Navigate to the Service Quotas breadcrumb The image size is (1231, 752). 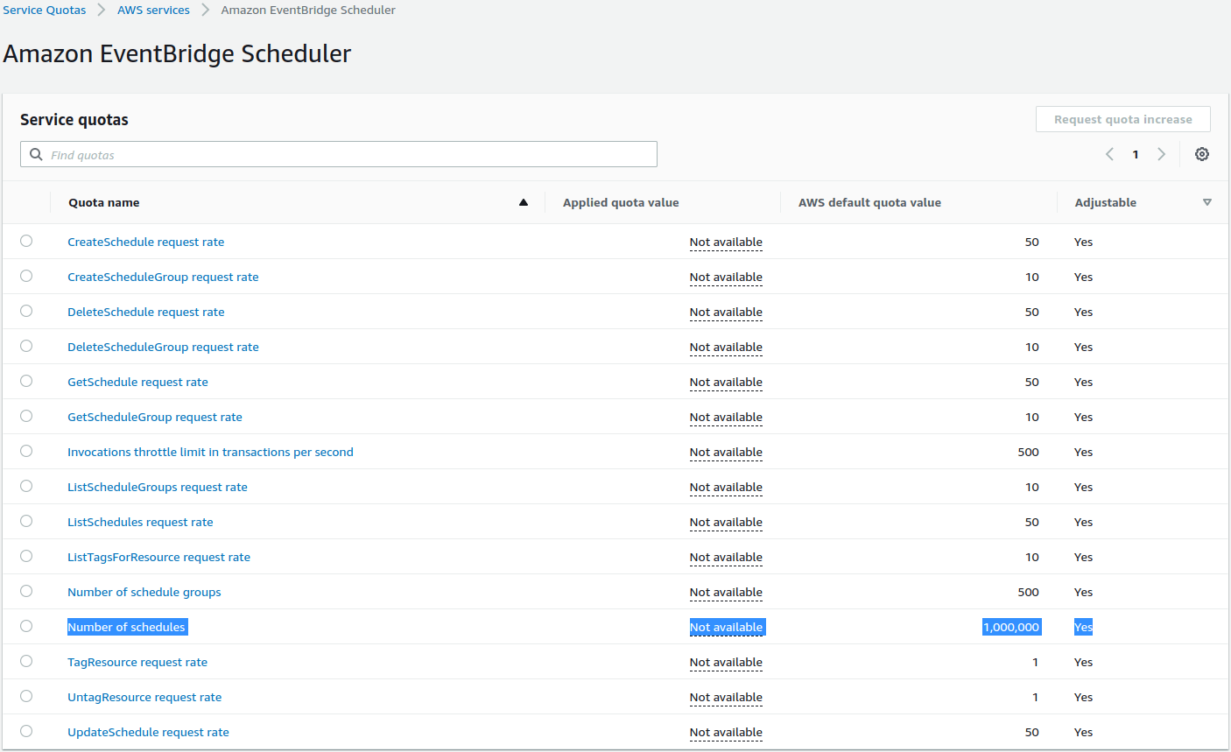44,10
